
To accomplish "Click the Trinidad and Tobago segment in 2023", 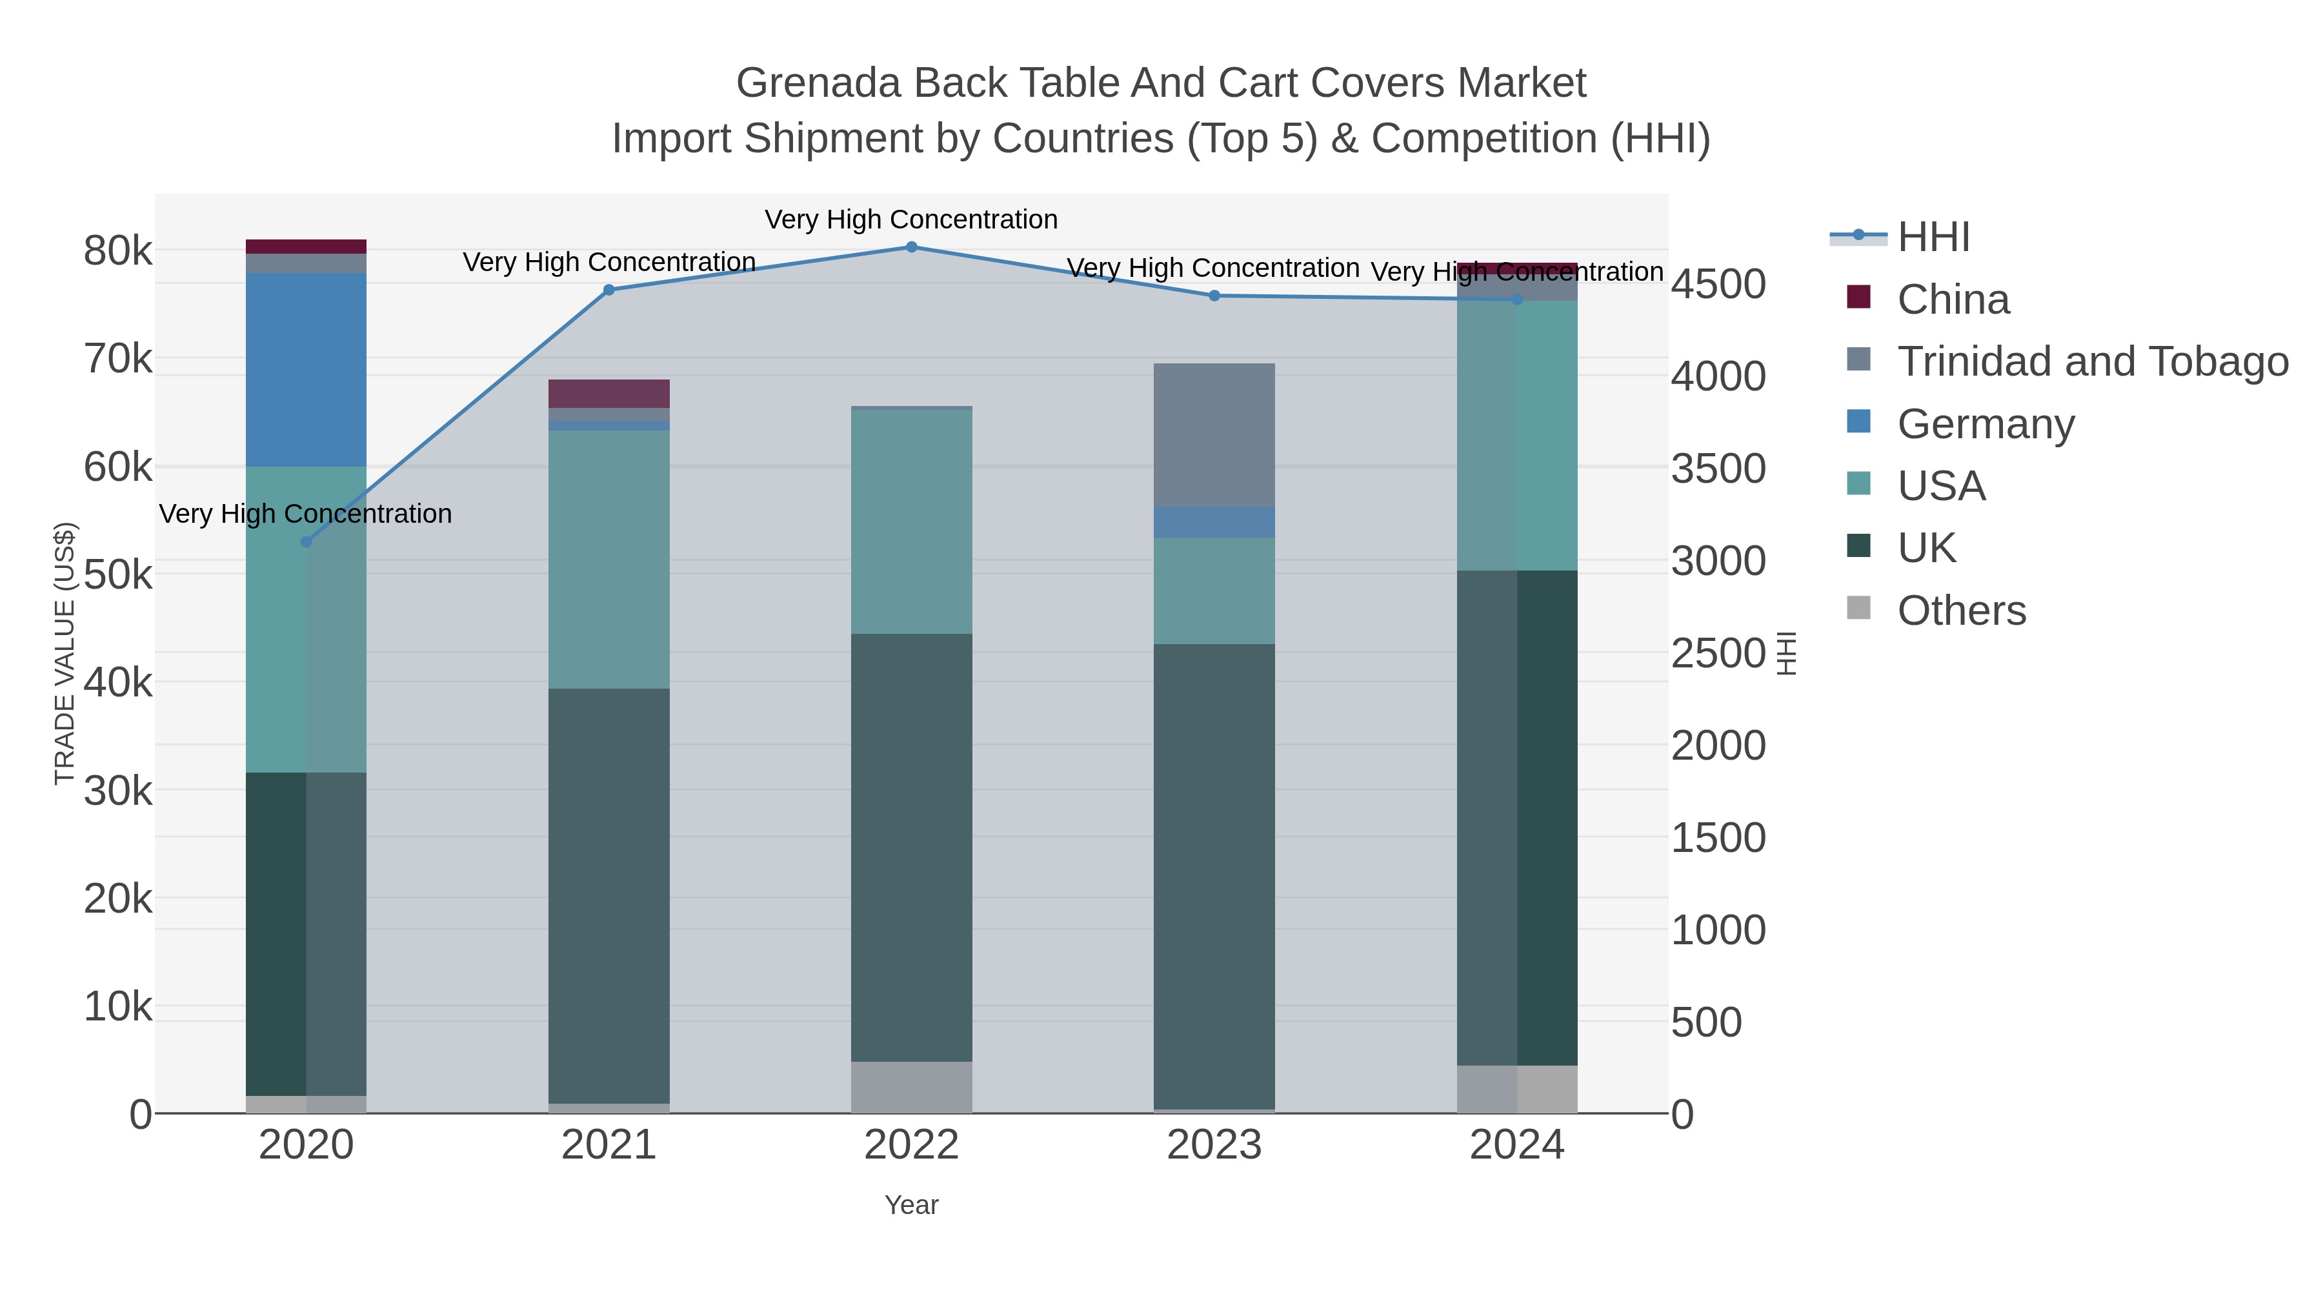I will 1214,436.
